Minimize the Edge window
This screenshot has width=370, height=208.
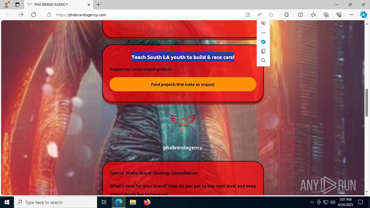click(337, 5)
